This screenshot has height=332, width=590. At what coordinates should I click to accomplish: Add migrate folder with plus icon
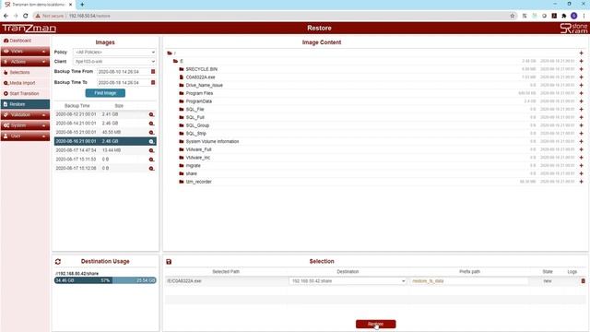click(x=582, y=166)
